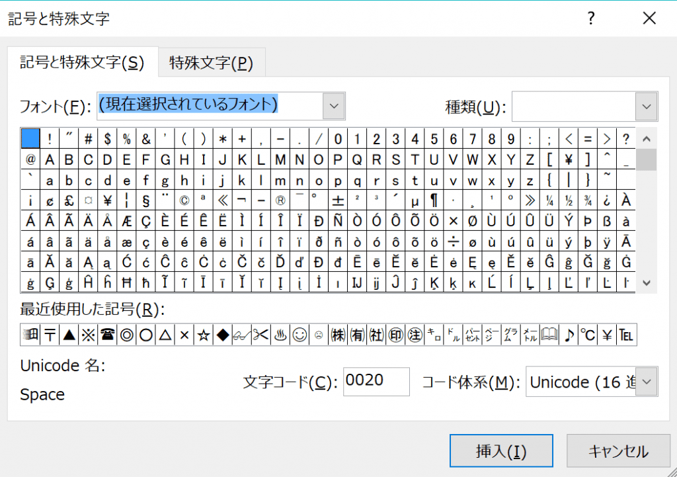
Task: Select the 記号と特殊文字(S) tab
Action: pyautogui.click(x=82, y=63)
